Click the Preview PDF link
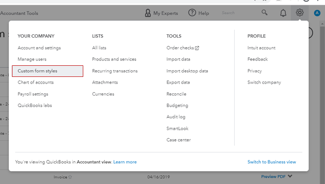Image resolution: width=325 pixels, height=184 pixels. tap(273, 176)
